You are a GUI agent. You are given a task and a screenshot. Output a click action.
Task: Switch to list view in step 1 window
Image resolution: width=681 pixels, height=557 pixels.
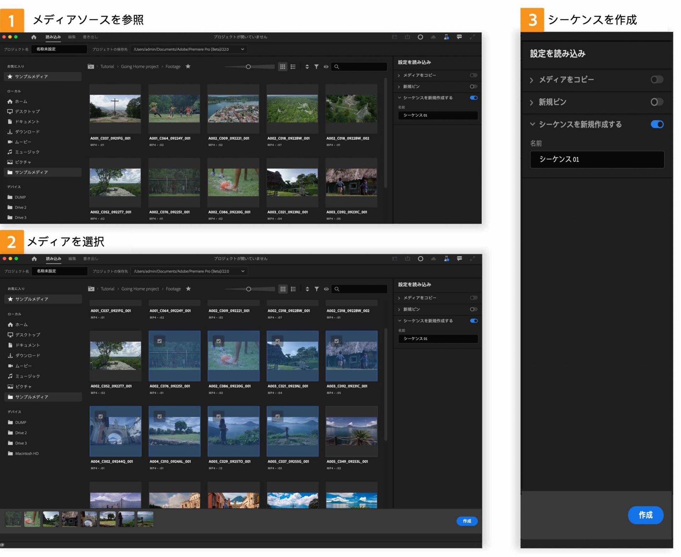293,67
